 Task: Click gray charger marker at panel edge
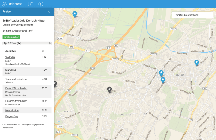click(x=55, y=84)
